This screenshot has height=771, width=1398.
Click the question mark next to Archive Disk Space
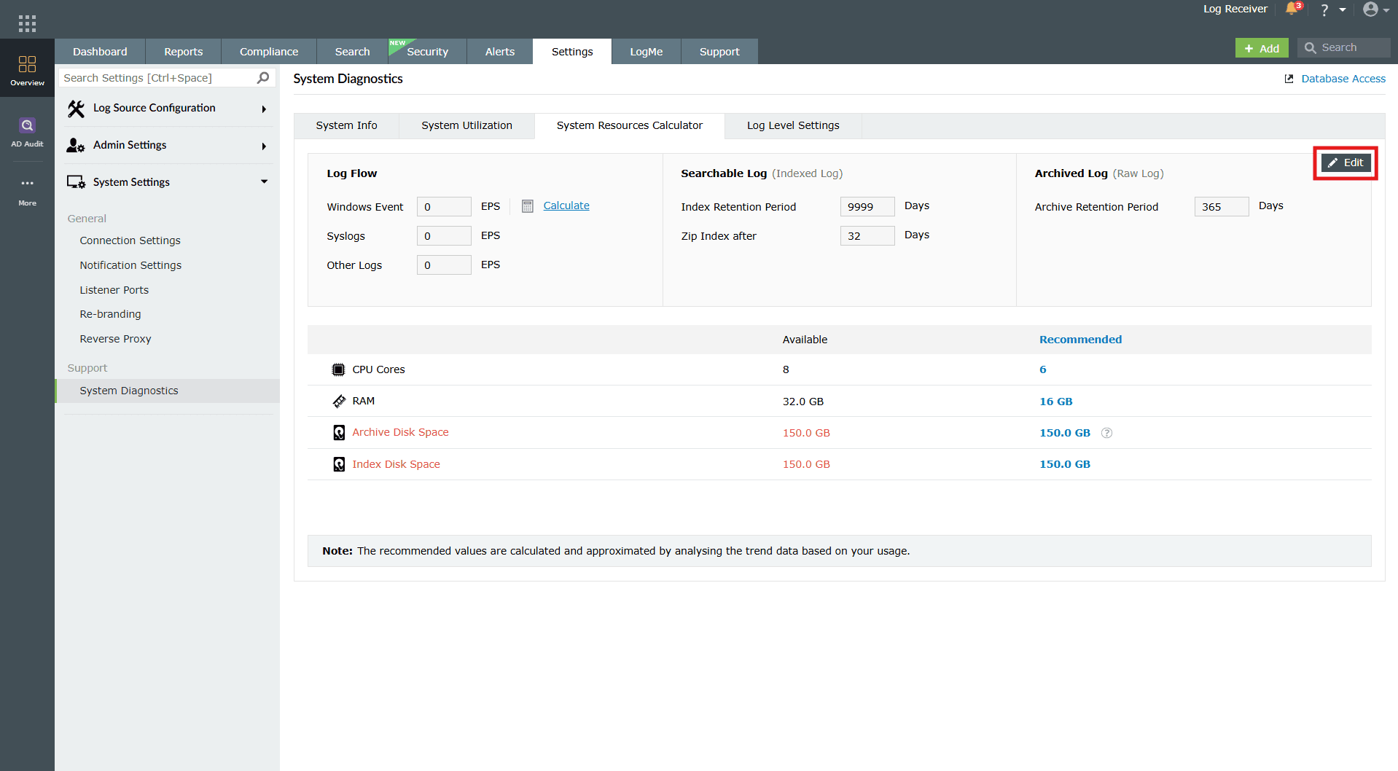pos(1106,433)
